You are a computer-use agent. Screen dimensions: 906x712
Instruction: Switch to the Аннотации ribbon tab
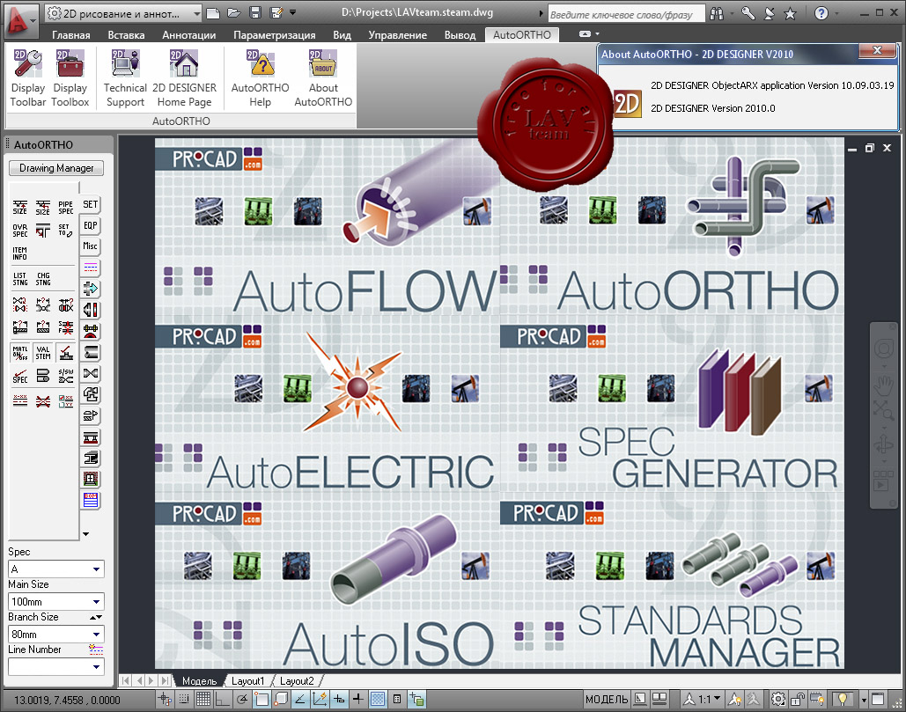[x=189, y=34]
